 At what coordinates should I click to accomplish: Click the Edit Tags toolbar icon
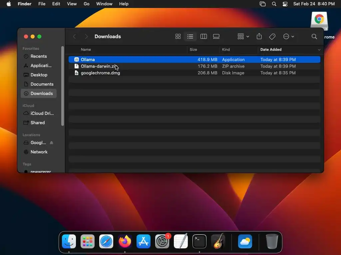[x=272, y=37]
